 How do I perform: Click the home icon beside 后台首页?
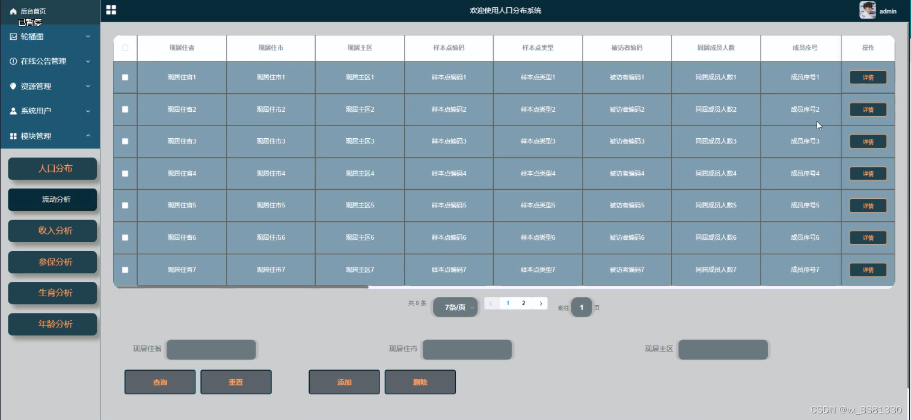(x=13, y=11)
